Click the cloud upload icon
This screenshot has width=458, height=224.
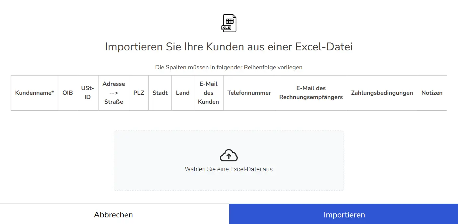(229, 155)
